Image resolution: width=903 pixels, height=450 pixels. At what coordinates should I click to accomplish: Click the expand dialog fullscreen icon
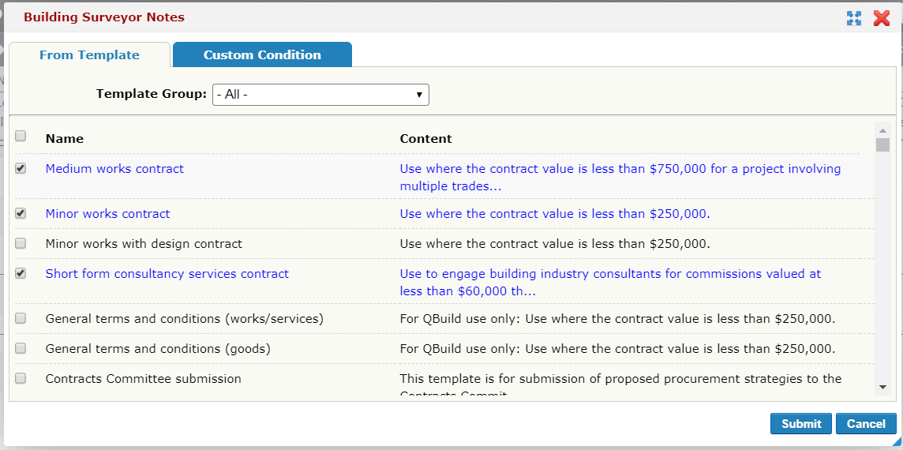click(x=853, y=18)
